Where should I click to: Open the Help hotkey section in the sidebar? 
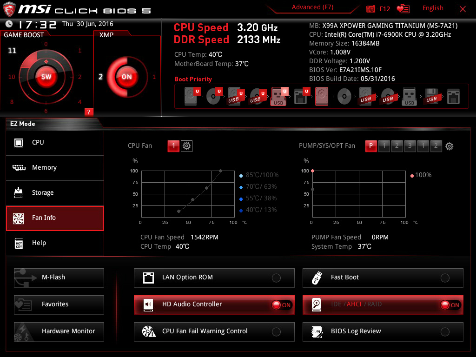(55, 243)
